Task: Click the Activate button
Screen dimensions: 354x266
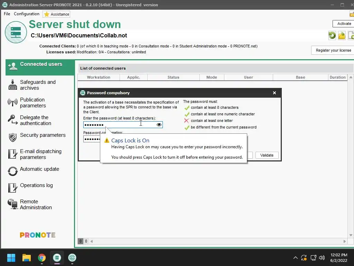Action: pyautogui.click(x=344, y=24)
